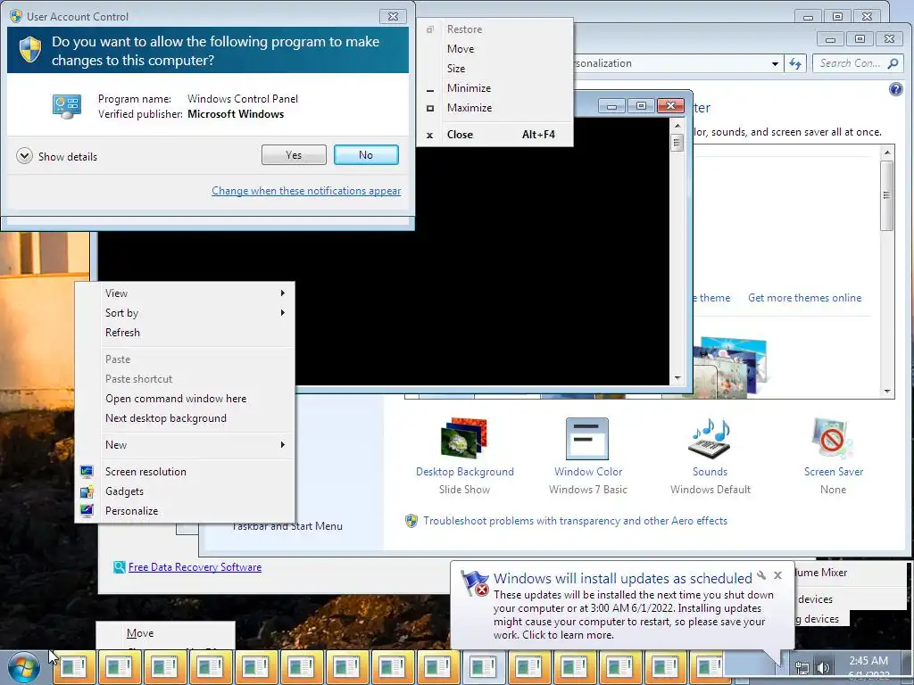Click No in User Account Control dialog
This screenshot has height=685, width=914.
pos(366,155)
